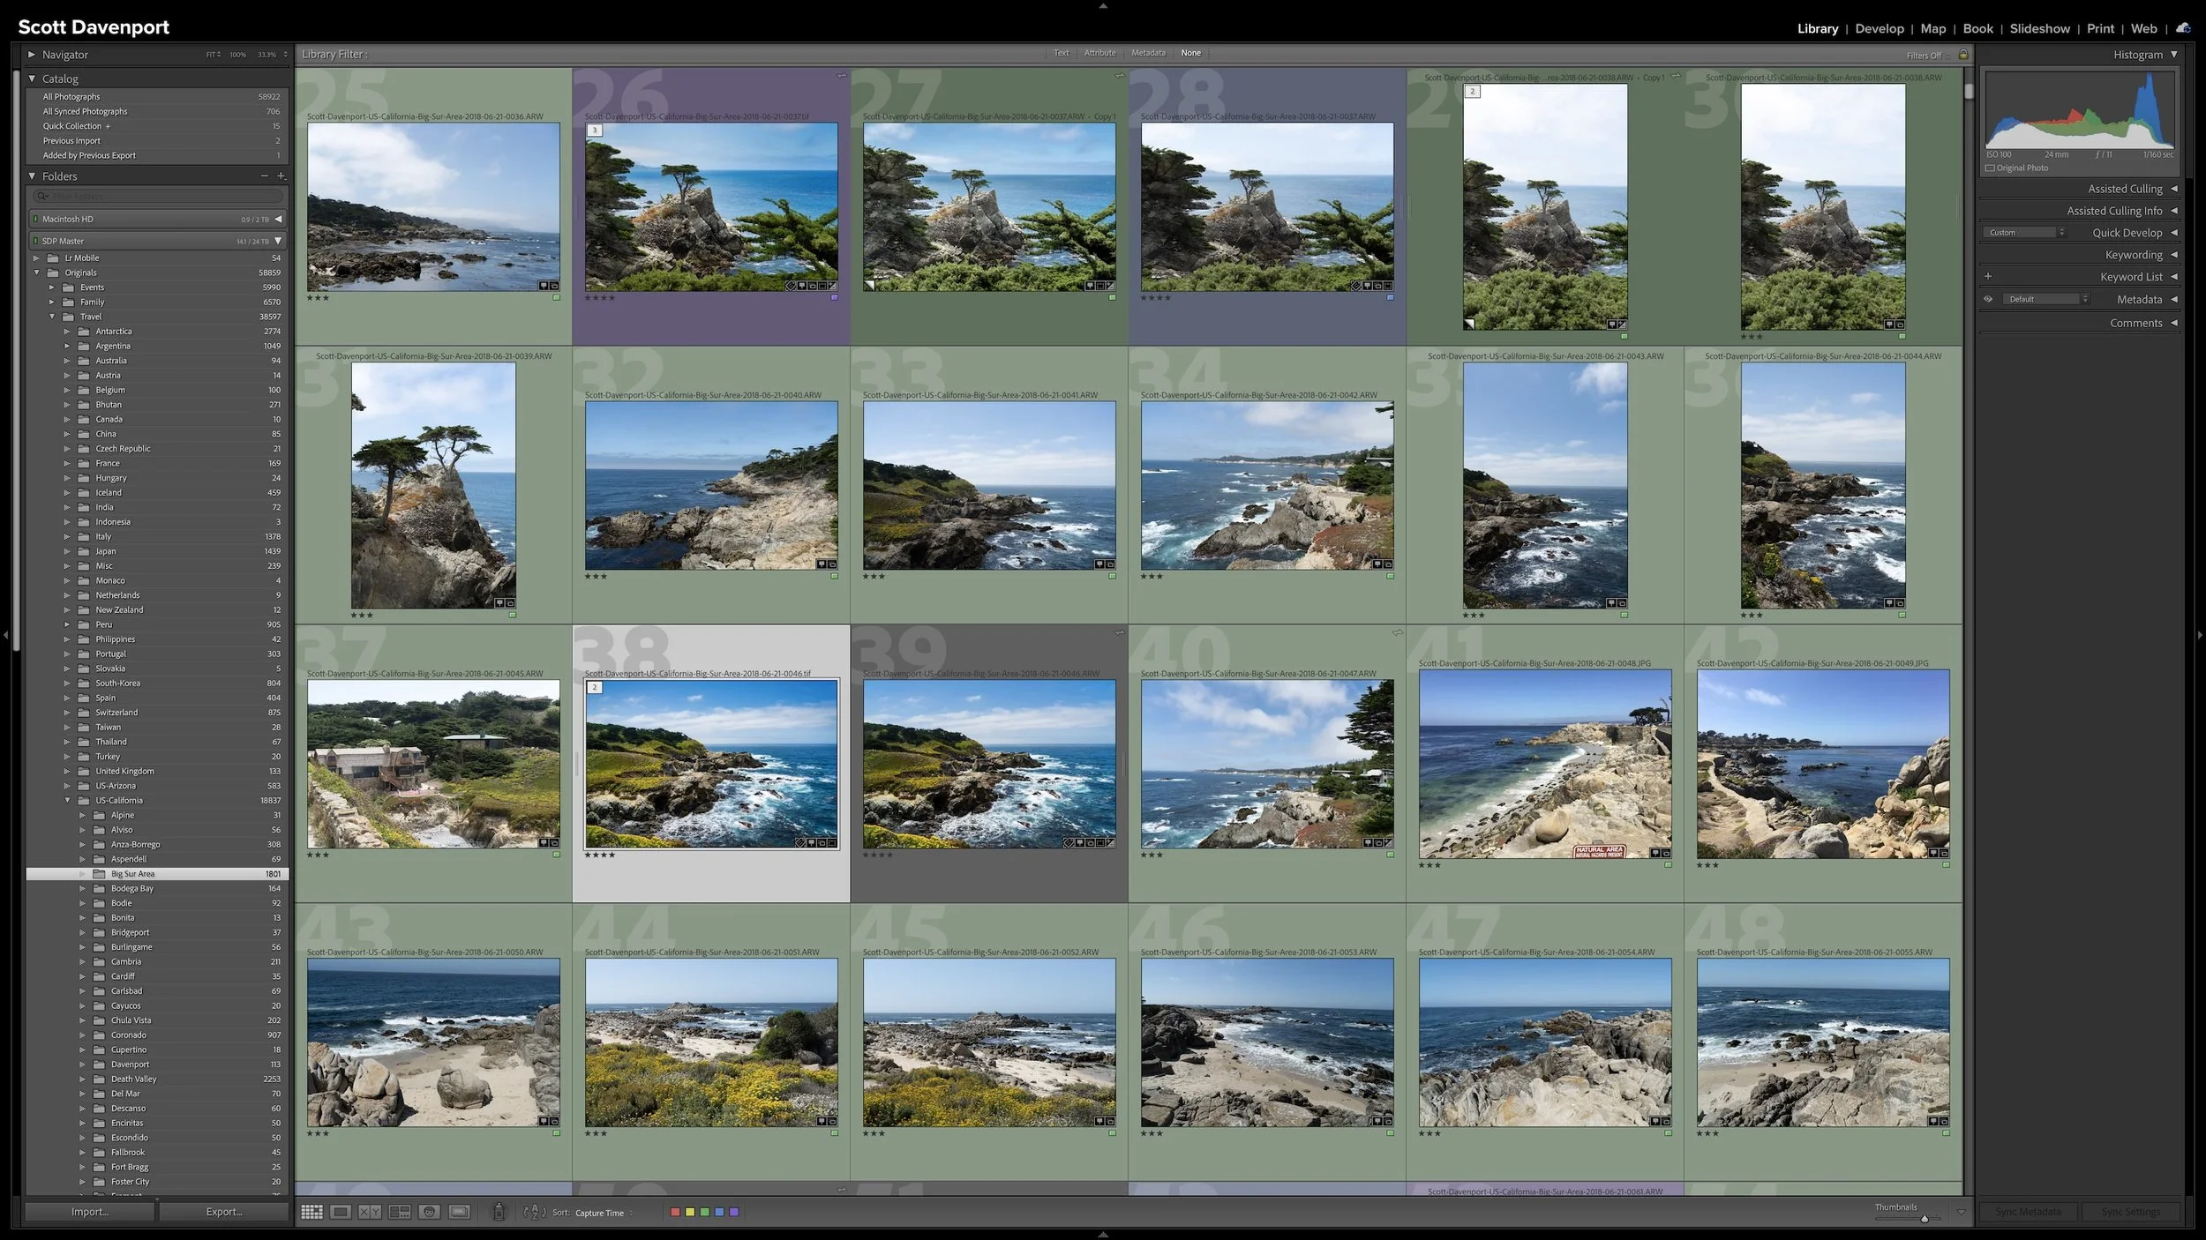
Task: Collapse the Histogram panel
Action: 2173,55
